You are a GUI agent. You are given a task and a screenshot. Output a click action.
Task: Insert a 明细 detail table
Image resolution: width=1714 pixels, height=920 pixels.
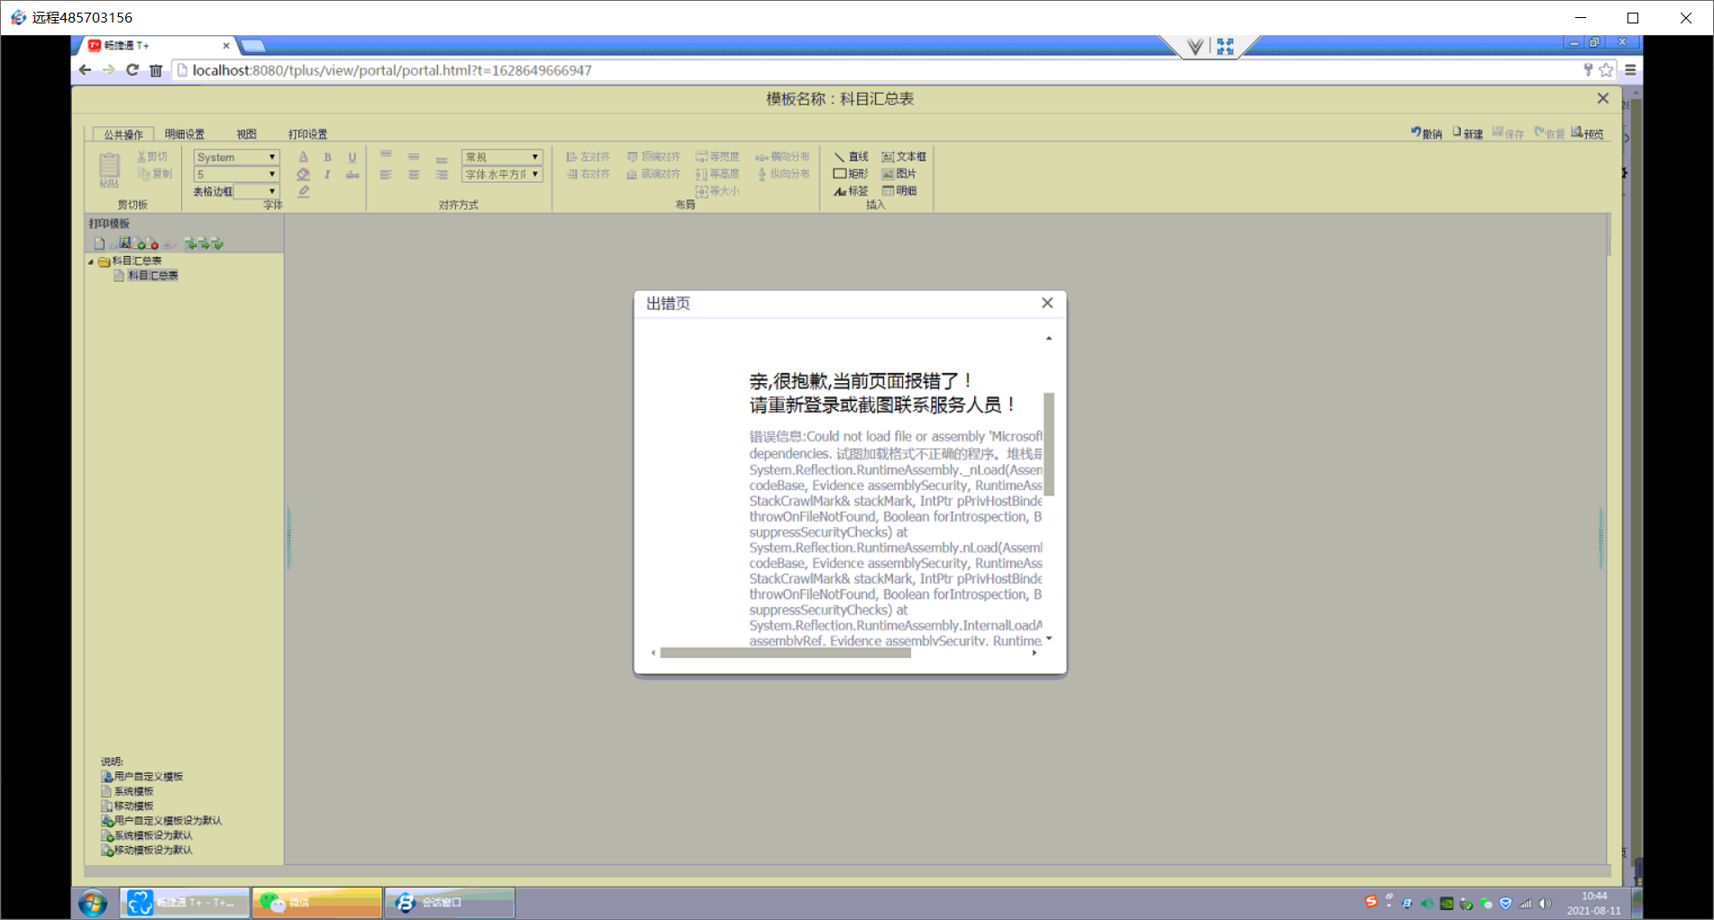coord(898,191)
